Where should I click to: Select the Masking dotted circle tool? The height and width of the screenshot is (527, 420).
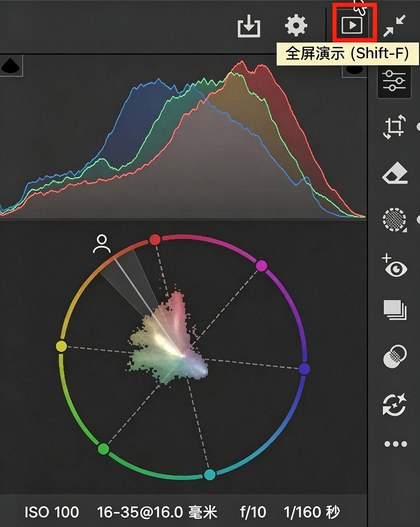point(395,220)
